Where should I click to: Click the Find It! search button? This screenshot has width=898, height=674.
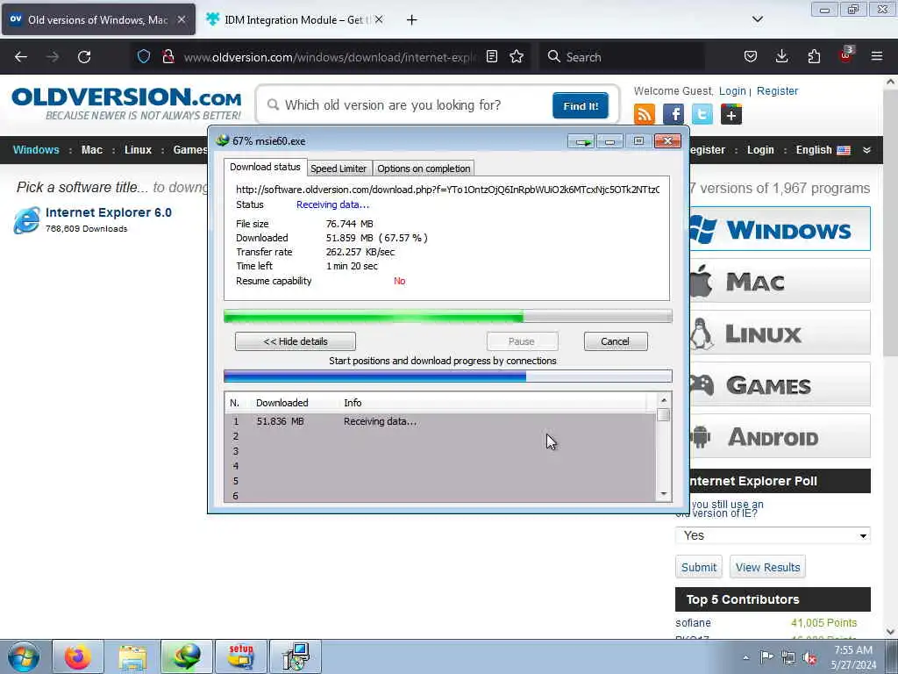581,106
